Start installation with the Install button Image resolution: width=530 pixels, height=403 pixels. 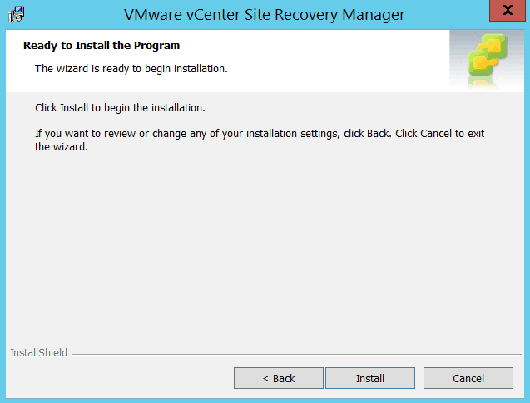(370, 378)
